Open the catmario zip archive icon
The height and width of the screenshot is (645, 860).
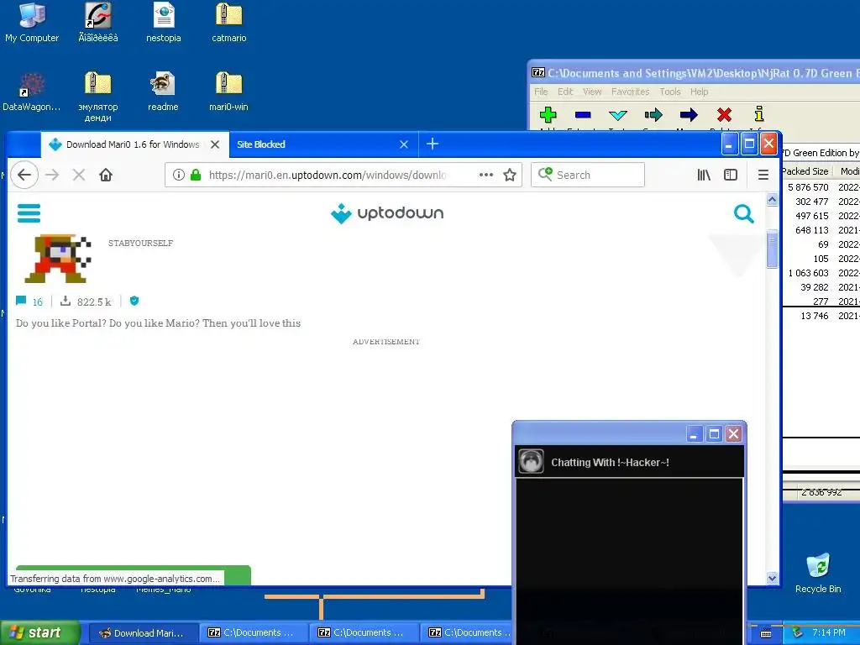(228, 22)
